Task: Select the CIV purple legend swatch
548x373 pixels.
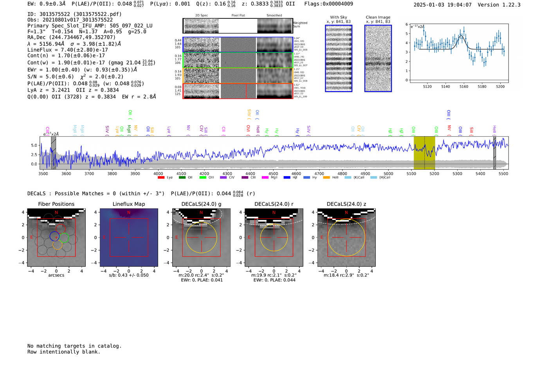Action: pyautogui.click(x=223, y=178)
